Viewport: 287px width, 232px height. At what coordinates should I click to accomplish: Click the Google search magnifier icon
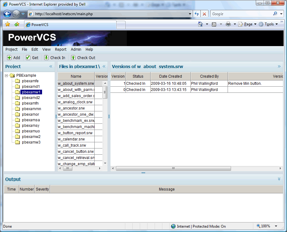(275, 14)
